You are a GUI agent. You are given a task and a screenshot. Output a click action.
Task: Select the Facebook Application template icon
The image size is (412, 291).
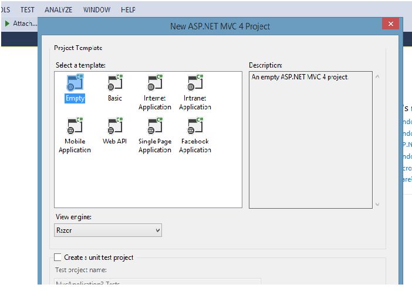(x=195, y=126)
